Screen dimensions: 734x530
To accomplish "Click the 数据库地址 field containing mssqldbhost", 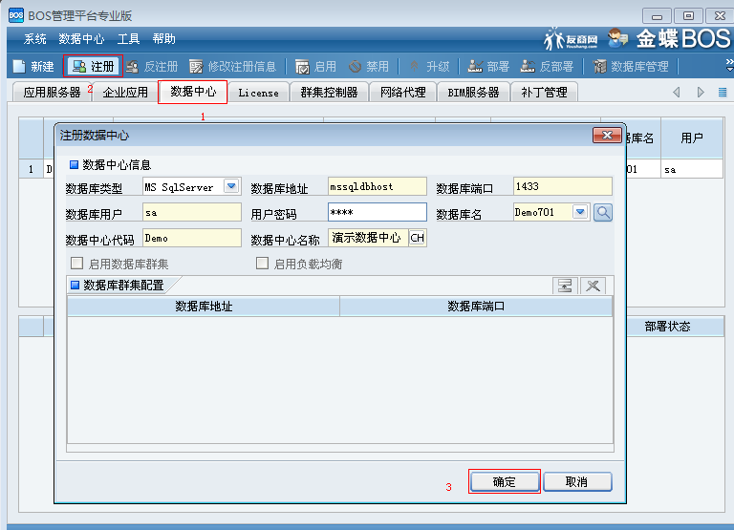I will tap(378, 186).
